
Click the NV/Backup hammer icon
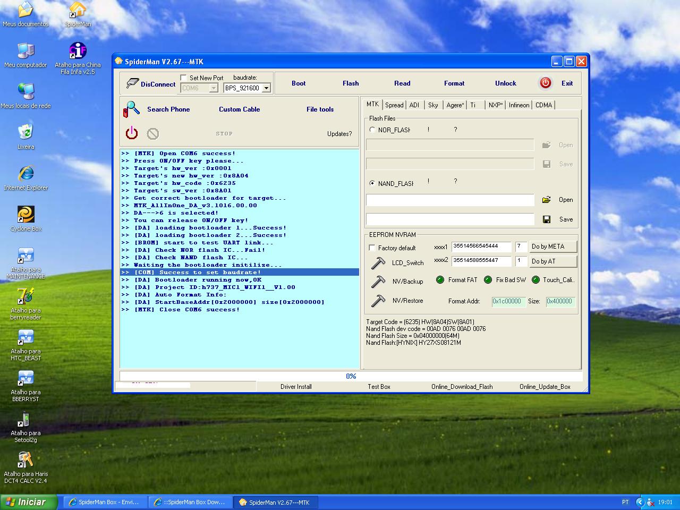[x=378, y=281]
